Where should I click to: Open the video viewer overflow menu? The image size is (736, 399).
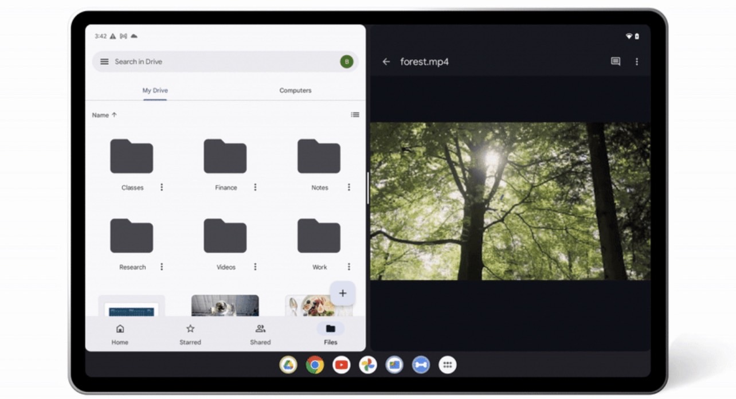[x=636, y=62]
